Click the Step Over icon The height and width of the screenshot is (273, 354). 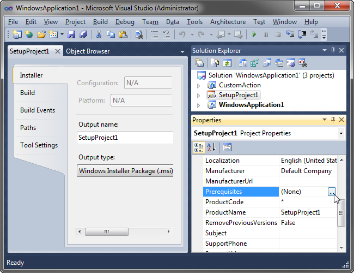point(302,34)
